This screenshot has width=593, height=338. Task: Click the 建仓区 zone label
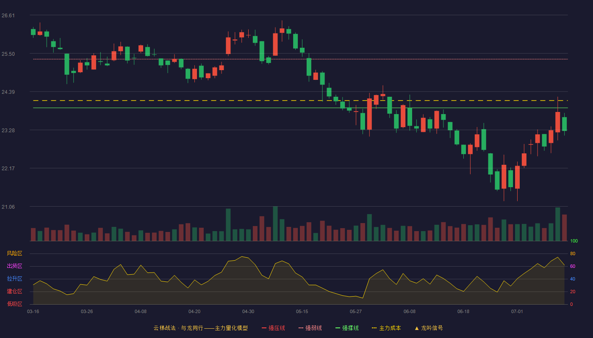pos(14,292)
